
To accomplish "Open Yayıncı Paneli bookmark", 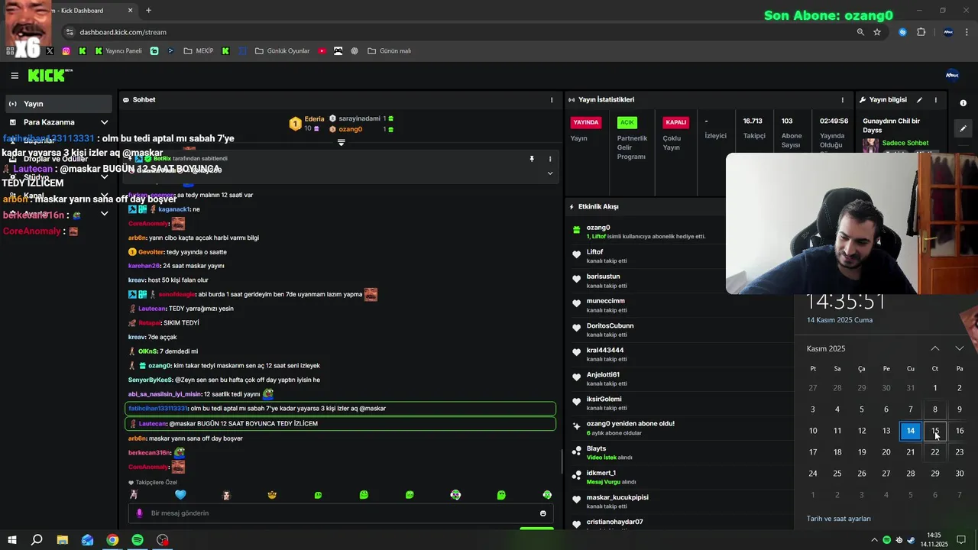I will click(118, 51).
